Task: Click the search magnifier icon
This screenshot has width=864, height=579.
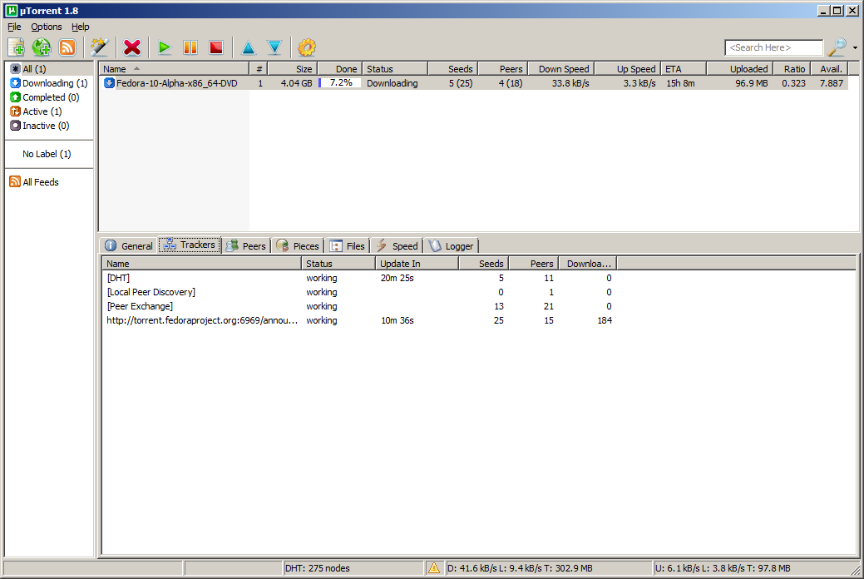Action: [x=837, y=47]
